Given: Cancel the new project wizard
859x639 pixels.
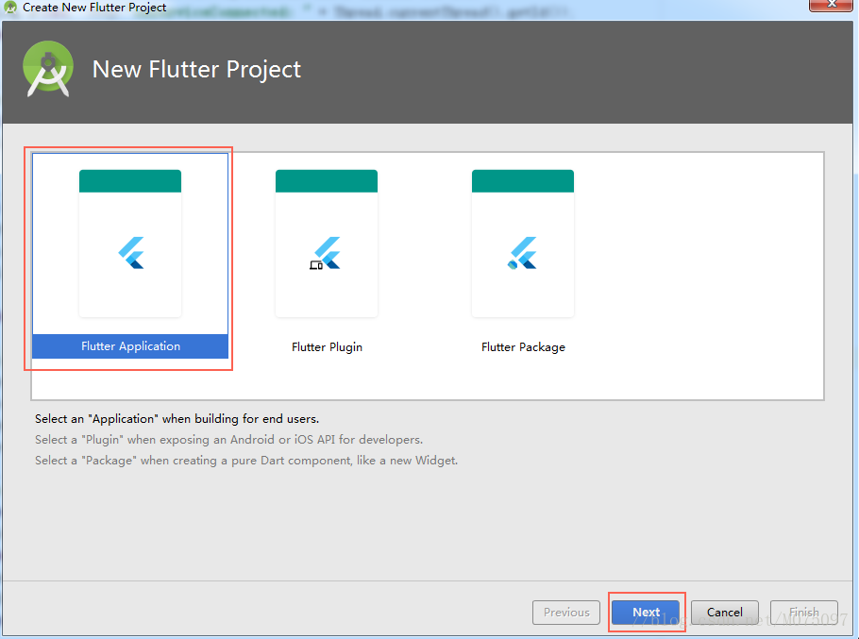Looking at the screenshot, I should point(725,613).
